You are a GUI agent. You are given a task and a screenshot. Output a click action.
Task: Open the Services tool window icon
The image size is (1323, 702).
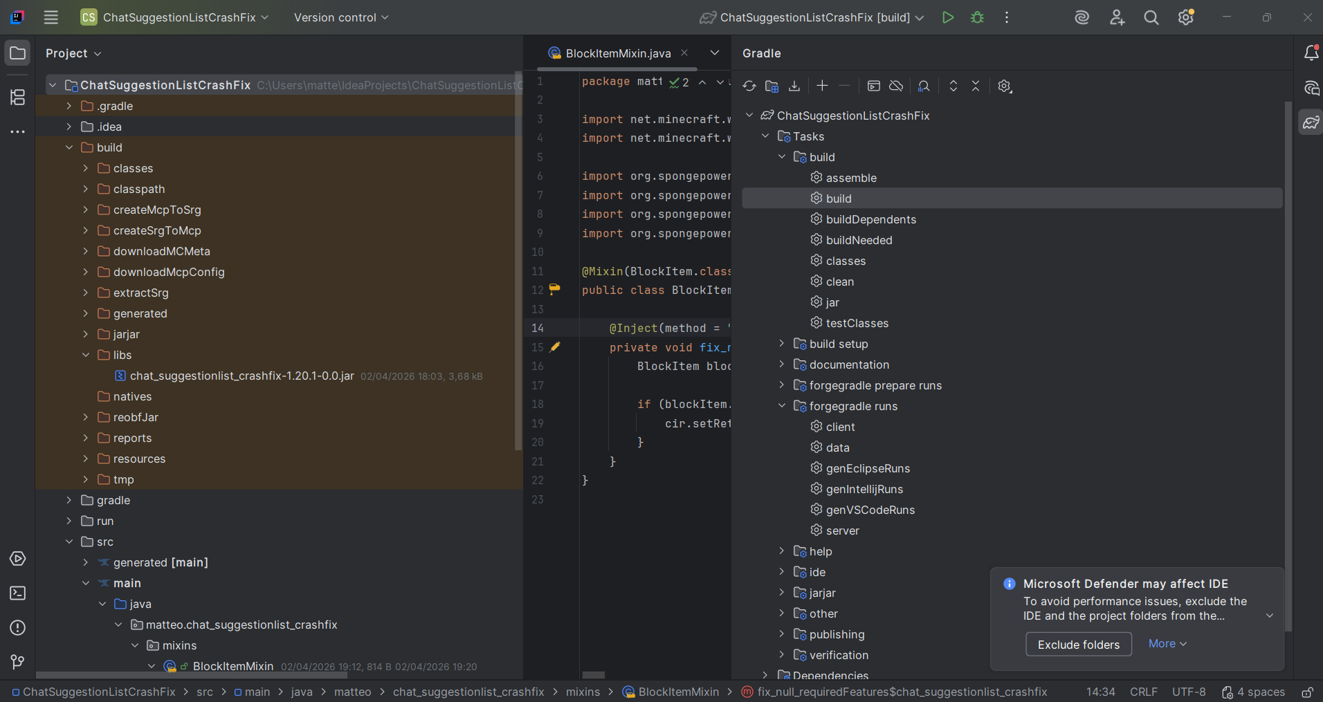(x=18, y=559)
